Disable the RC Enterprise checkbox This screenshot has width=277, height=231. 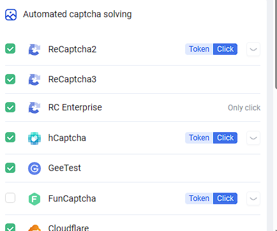10,107
